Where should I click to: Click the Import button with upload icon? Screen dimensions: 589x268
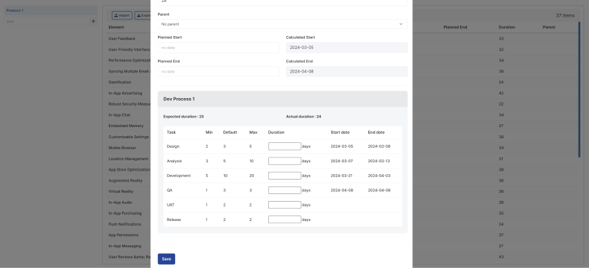click(121, 15)
